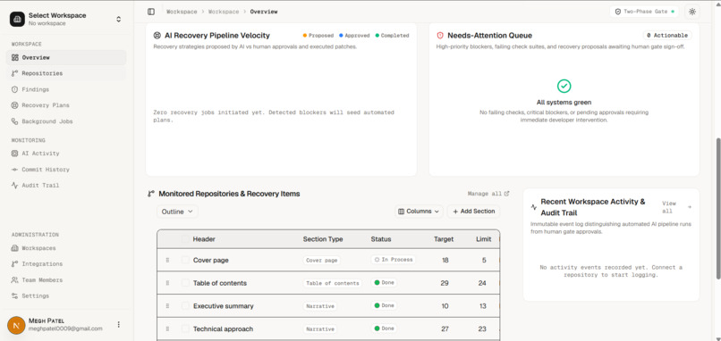Open Recovery Plans page
This screenshot has height=341, width=721.
pyautogui.click(x=66, y=105)
